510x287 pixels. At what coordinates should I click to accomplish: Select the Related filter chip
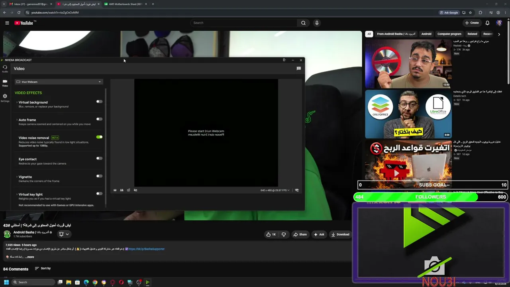472,34
